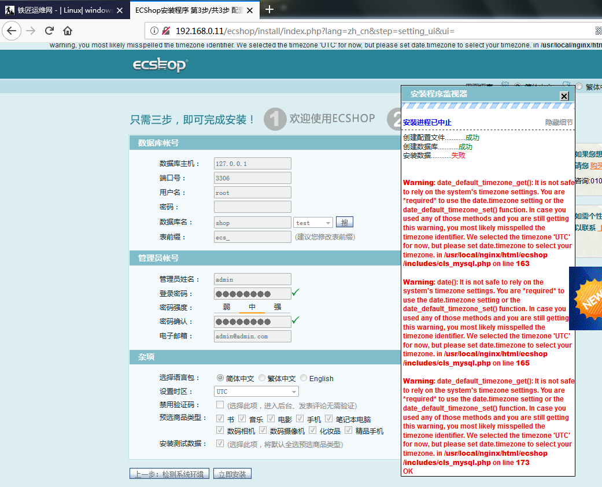Select 简体中文 language pack radio

(220, 378)
